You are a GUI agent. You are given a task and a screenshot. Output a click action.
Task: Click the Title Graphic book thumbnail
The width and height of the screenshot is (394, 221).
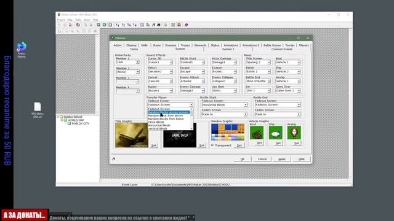pyautogui.click(x=132, y=135)
